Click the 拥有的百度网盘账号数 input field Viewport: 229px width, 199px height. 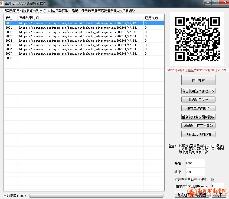218,186
